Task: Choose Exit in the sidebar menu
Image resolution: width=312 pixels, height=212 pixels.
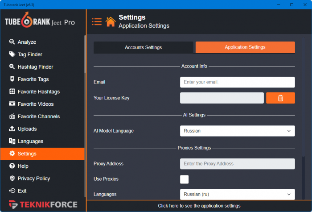Action: (22, 191)
